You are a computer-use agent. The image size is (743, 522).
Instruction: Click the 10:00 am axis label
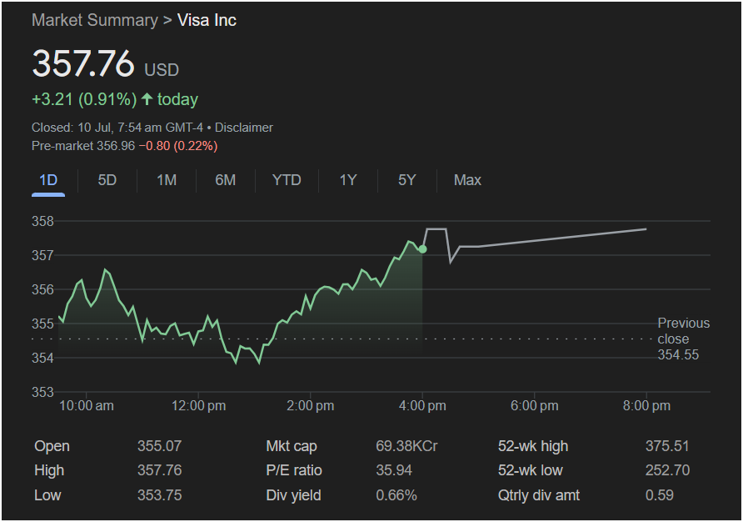click(x=87, y=406)
